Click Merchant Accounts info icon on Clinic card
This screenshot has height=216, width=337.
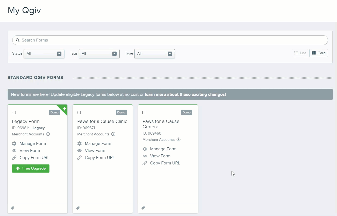(x=113, y=134)
